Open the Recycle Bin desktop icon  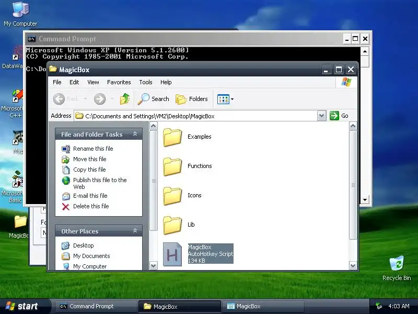point(397,268)
